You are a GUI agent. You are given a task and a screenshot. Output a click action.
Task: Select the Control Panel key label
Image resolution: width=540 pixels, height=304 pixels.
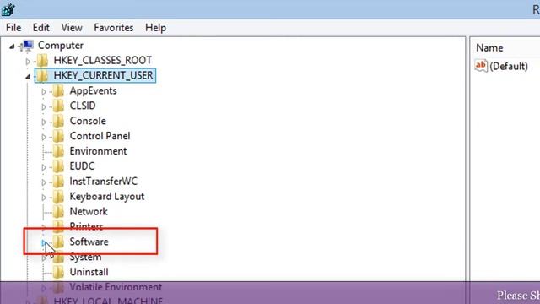pyautogui.click(x=100, y=136)
